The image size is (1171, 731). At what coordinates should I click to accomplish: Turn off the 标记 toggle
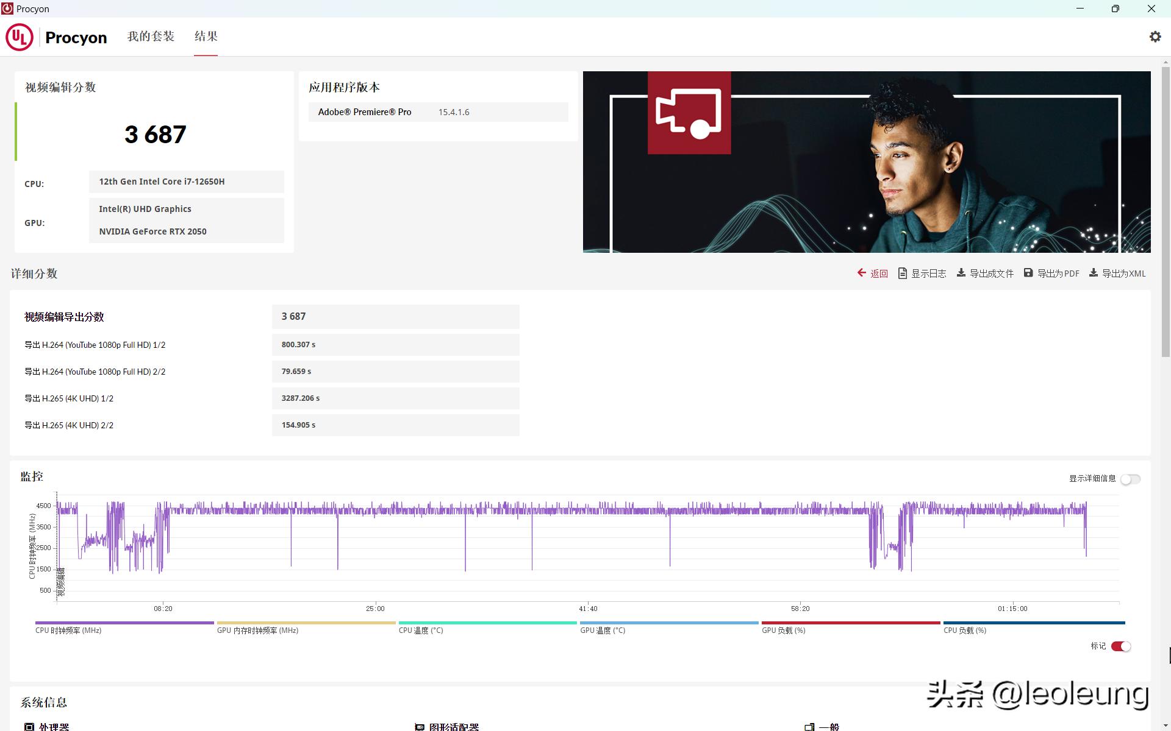tap(1121, 646)
